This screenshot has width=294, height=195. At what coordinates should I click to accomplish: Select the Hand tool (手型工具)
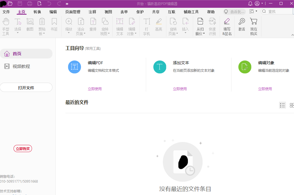pos(6,26)
